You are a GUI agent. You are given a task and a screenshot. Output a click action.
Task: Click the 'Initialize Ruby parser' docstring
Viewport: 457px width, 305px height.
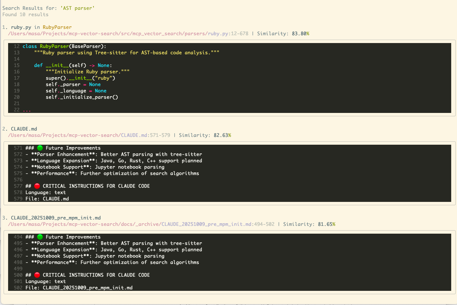point(87,72)
